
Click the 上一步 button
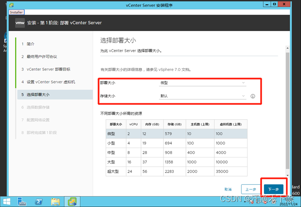(251, 189)
